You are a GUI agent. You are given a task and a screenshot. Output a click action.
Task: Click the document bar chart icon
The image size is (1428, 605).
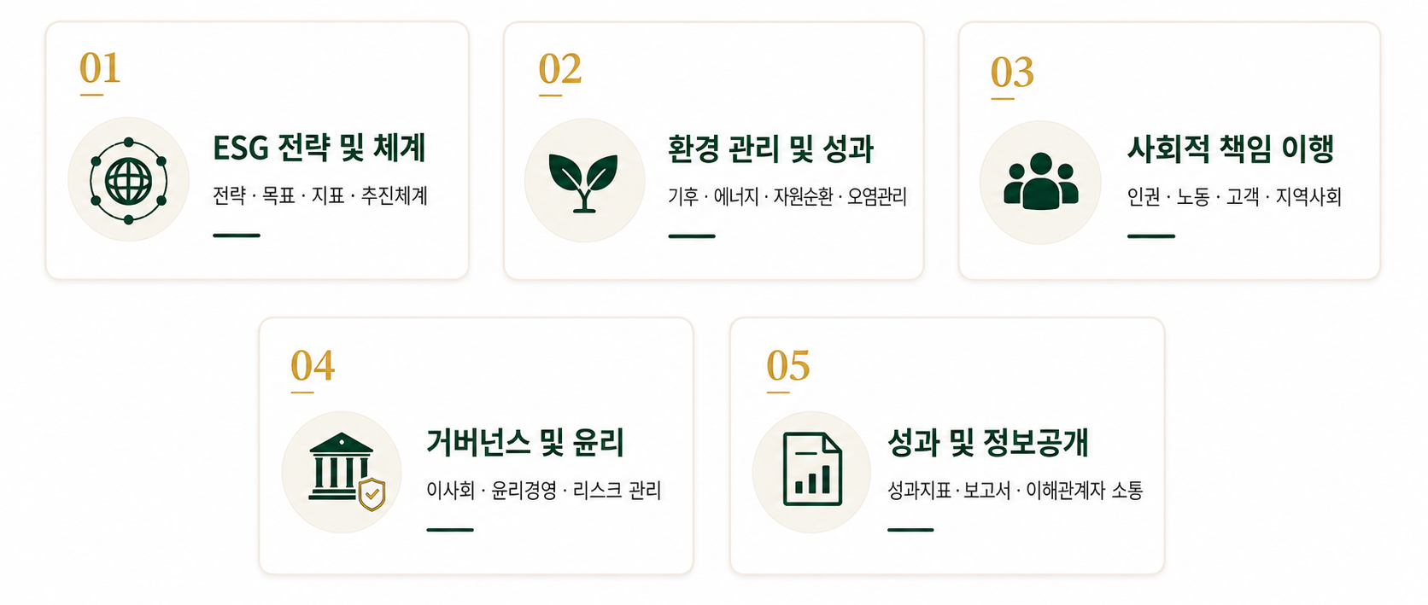coord(812,468)
